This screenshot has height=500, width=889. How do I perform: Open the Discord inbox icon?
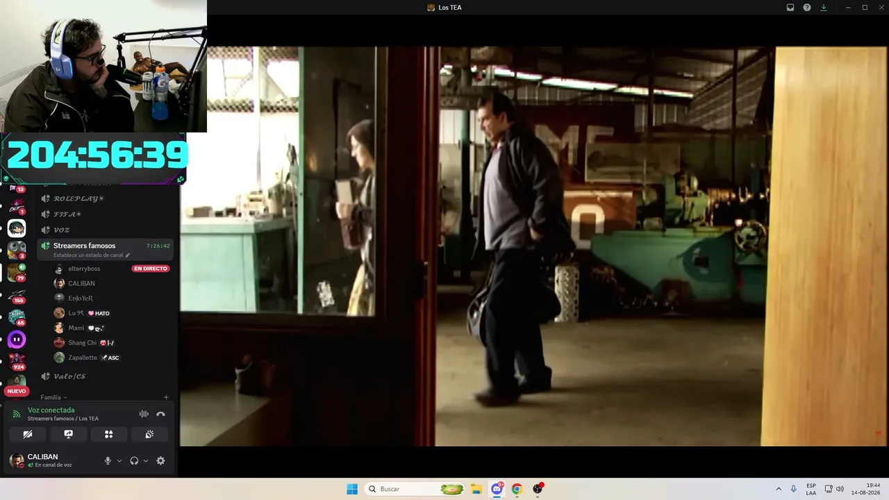tap(790, 8)
